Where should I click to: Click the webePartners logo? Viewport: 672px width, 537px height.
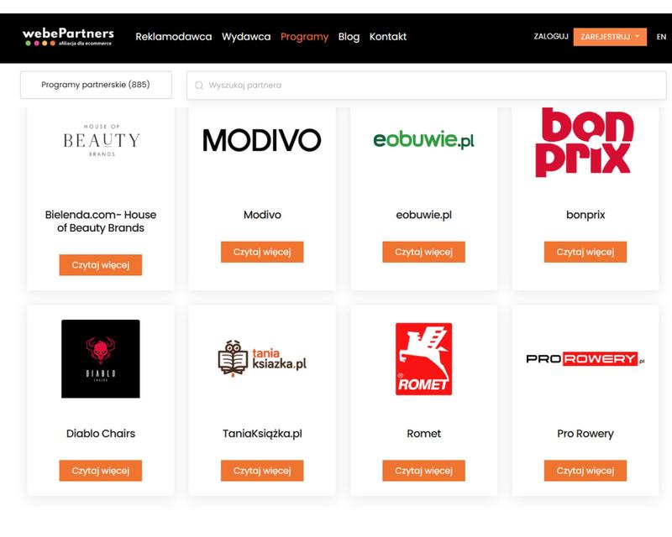click(68, 37)
